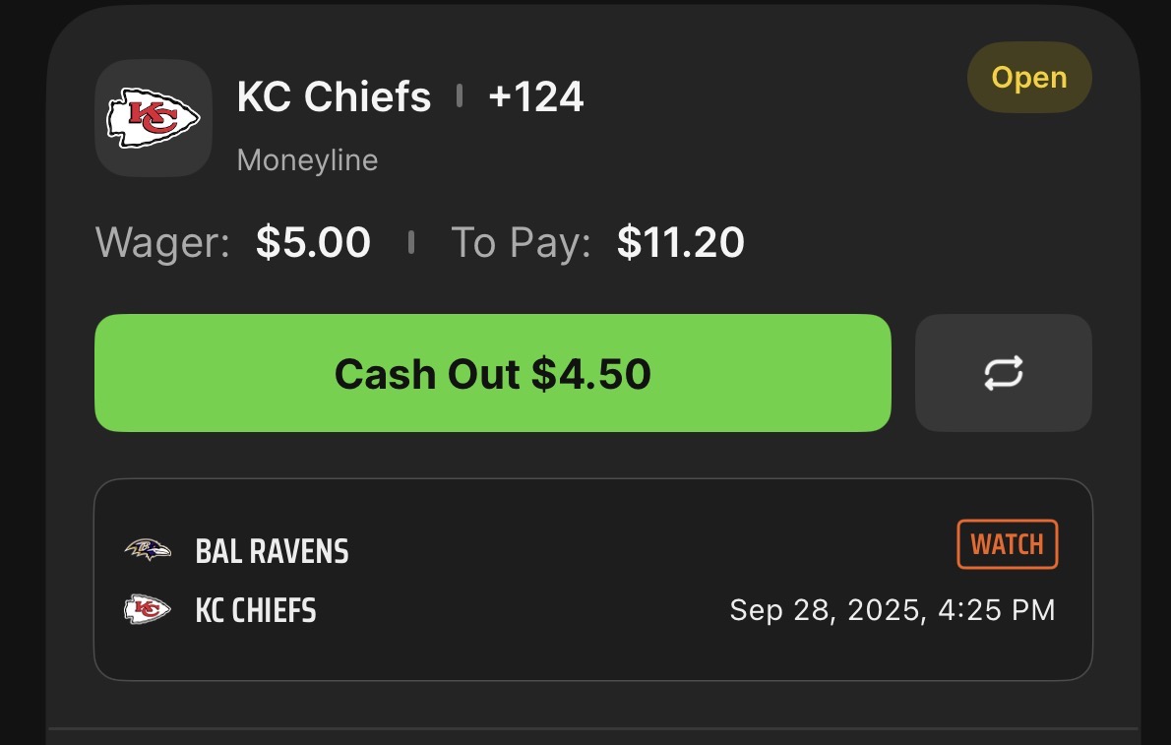Select the +124 odds value
The width and height of the screenshot is (1171, 745).
535,96
